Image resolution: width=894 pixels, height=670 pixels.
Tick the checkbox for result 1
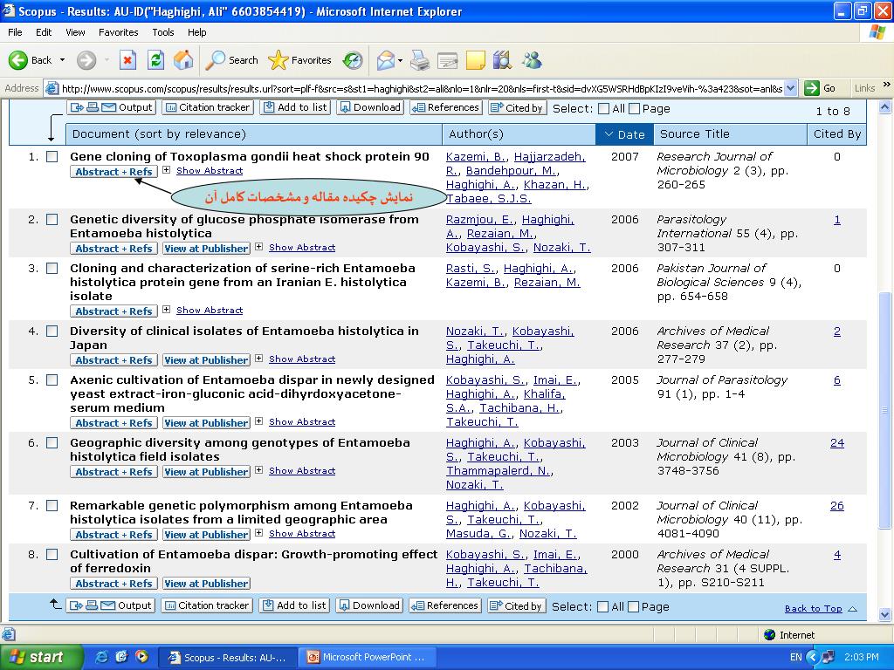[x=52, y=157]
